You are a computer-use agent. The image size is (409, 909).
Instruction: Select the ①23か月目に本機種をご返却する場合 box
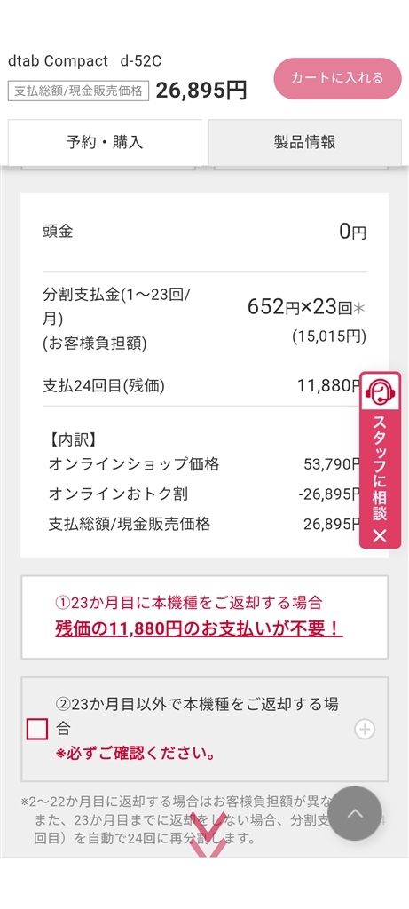204,618
